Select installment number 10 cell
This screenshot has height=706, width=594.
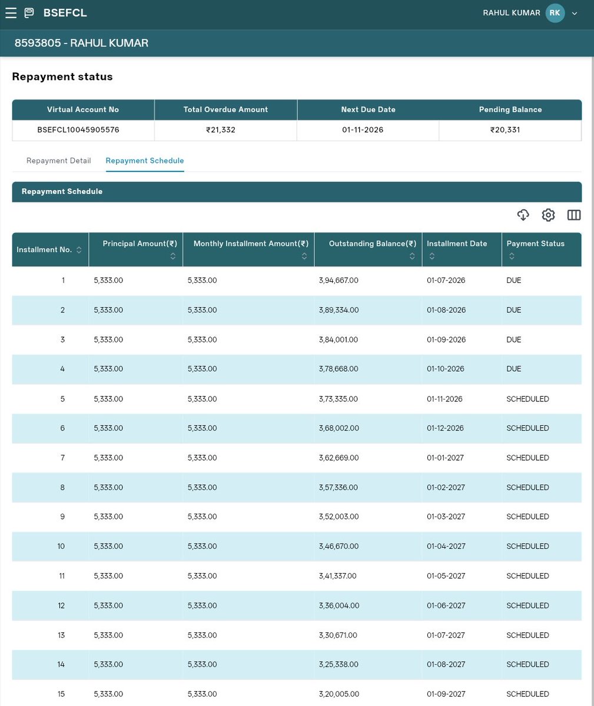pyautogui.click(x=61, y=547)
